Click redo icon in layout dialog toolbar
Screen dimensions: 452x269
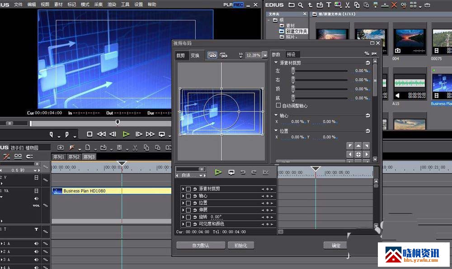pos(254,172)
